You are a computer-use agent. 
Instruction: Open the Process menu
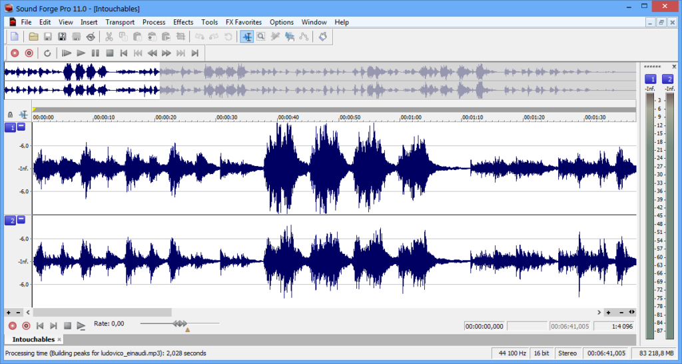tap(154, 22)
